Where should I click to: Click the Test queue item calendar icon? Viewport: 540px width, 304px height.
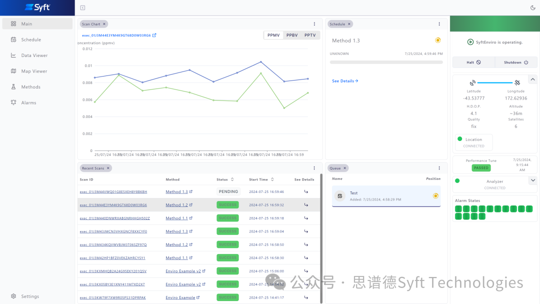(340, 196)
